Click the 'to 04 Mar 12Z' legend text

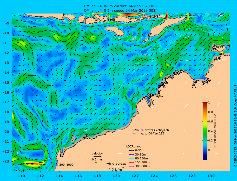pos(154,133)
